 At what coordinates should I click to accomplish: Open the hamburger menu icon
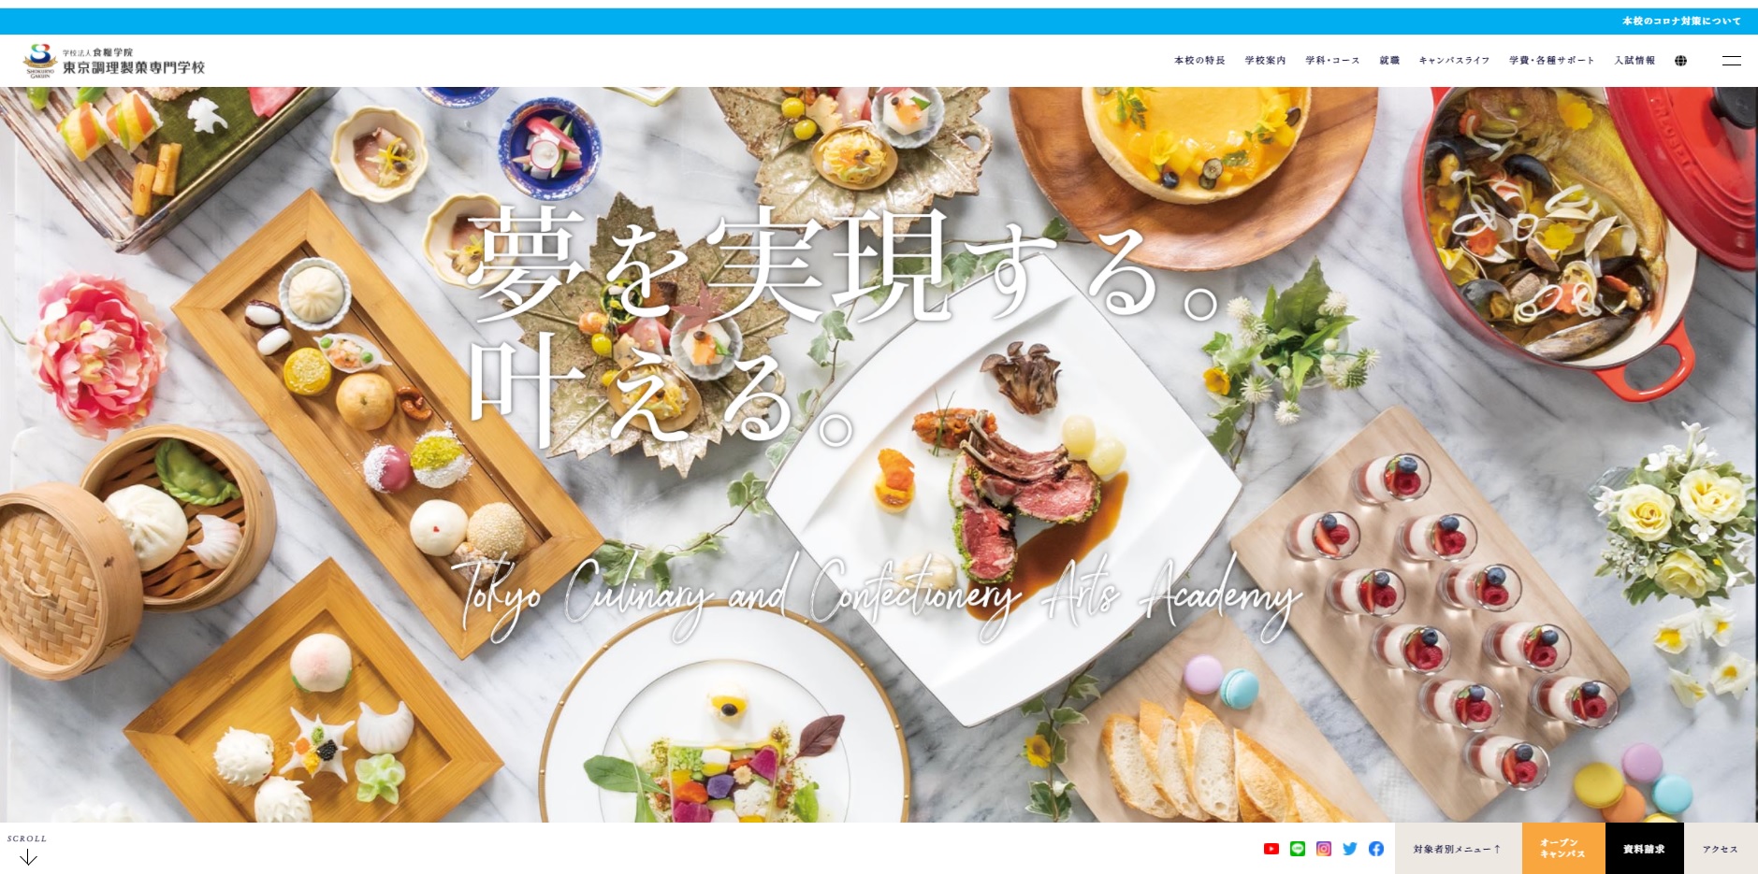pos(1731,61)
